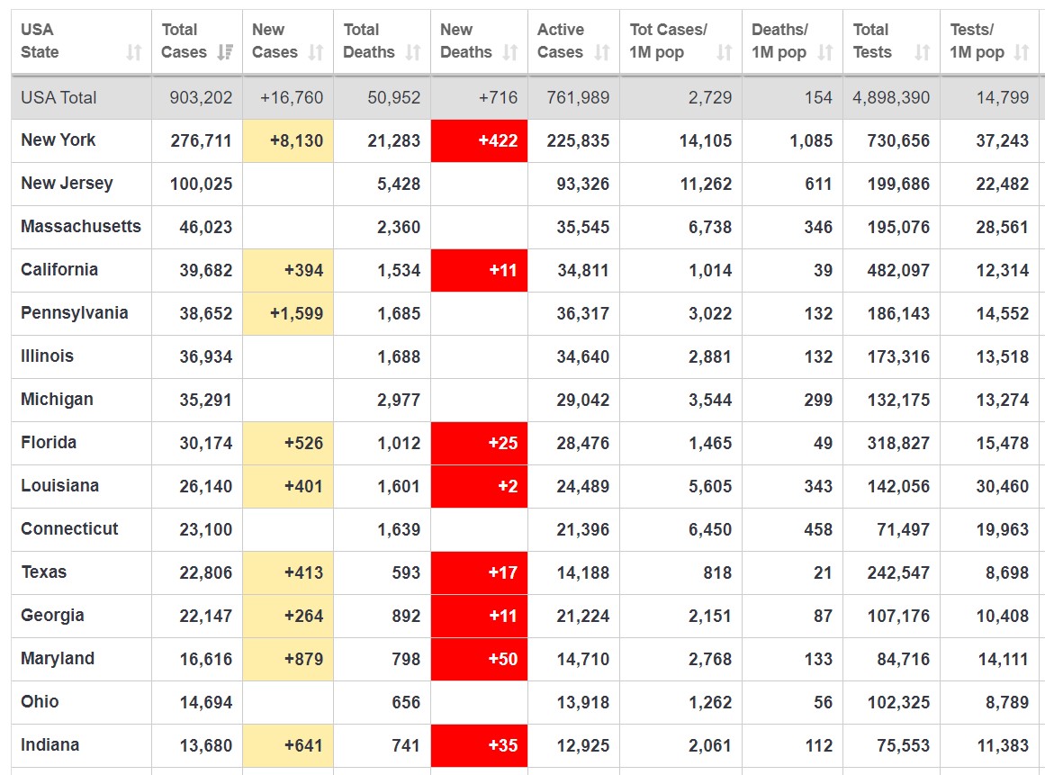The image size is (1045, 775).
Task: Click New York's red +422 new deaths cell
Action: pyautogui.click(x=479, y=141)
